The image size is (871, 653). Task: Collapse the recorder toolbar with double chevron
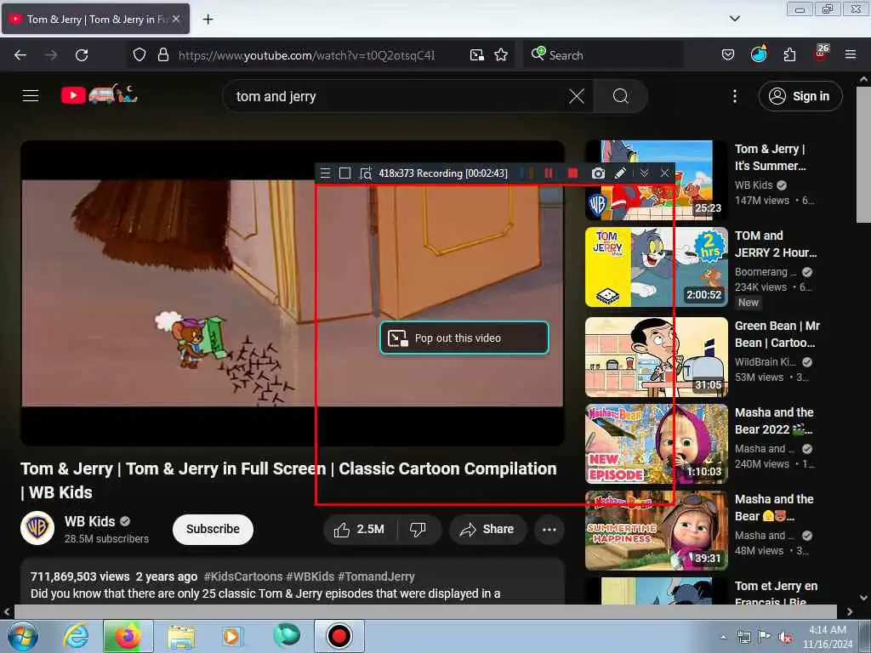coord(645,173)
